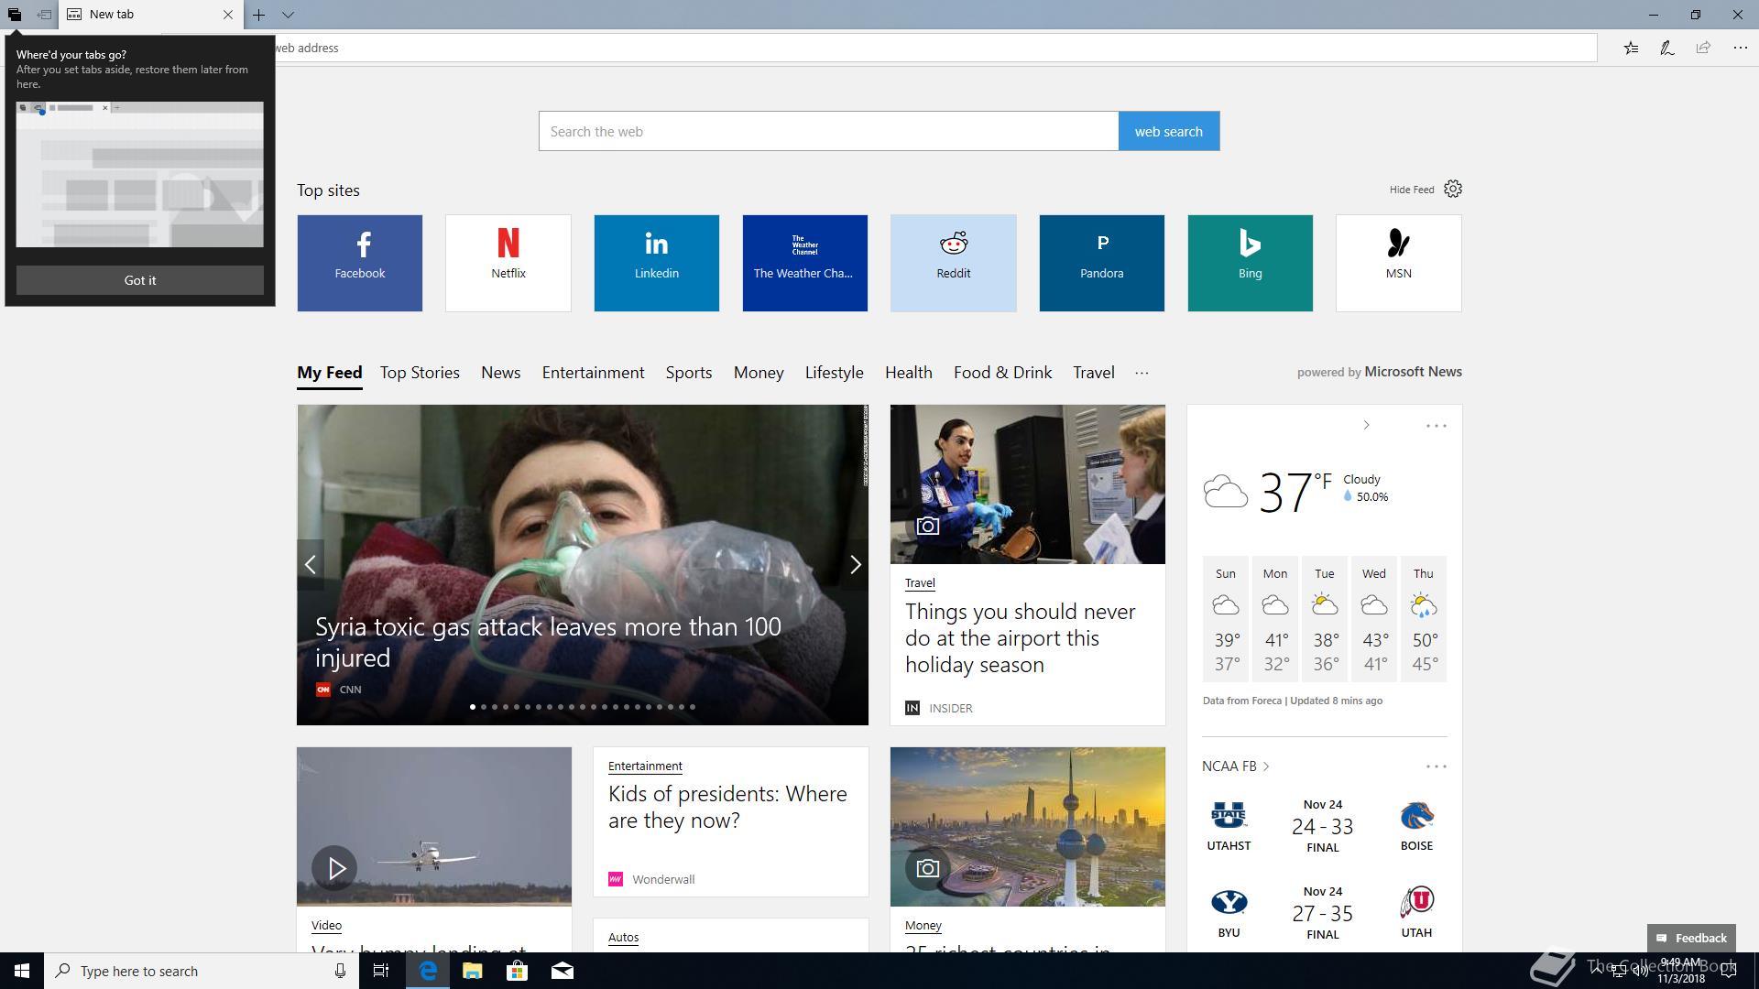
Task: Open Netflix top site tile
Action: (508, 263)
